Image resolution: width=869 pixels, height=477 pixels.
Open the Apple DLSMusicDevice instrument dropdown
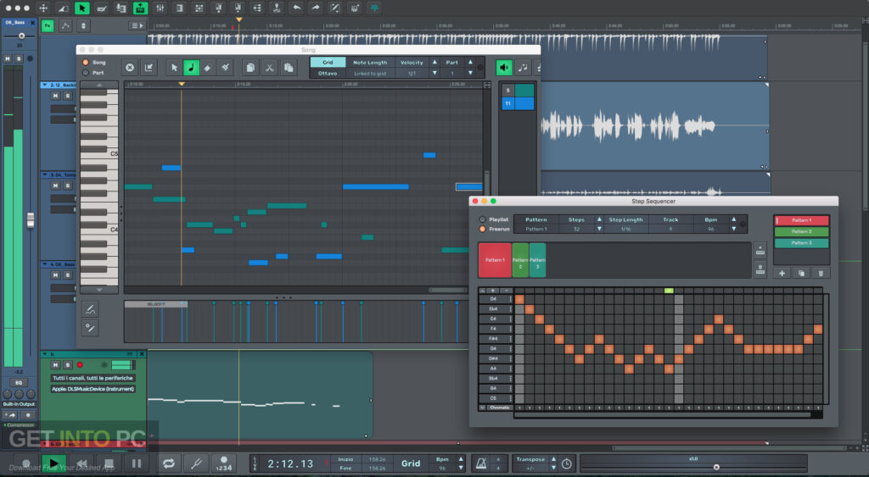(x=93, y=389)
